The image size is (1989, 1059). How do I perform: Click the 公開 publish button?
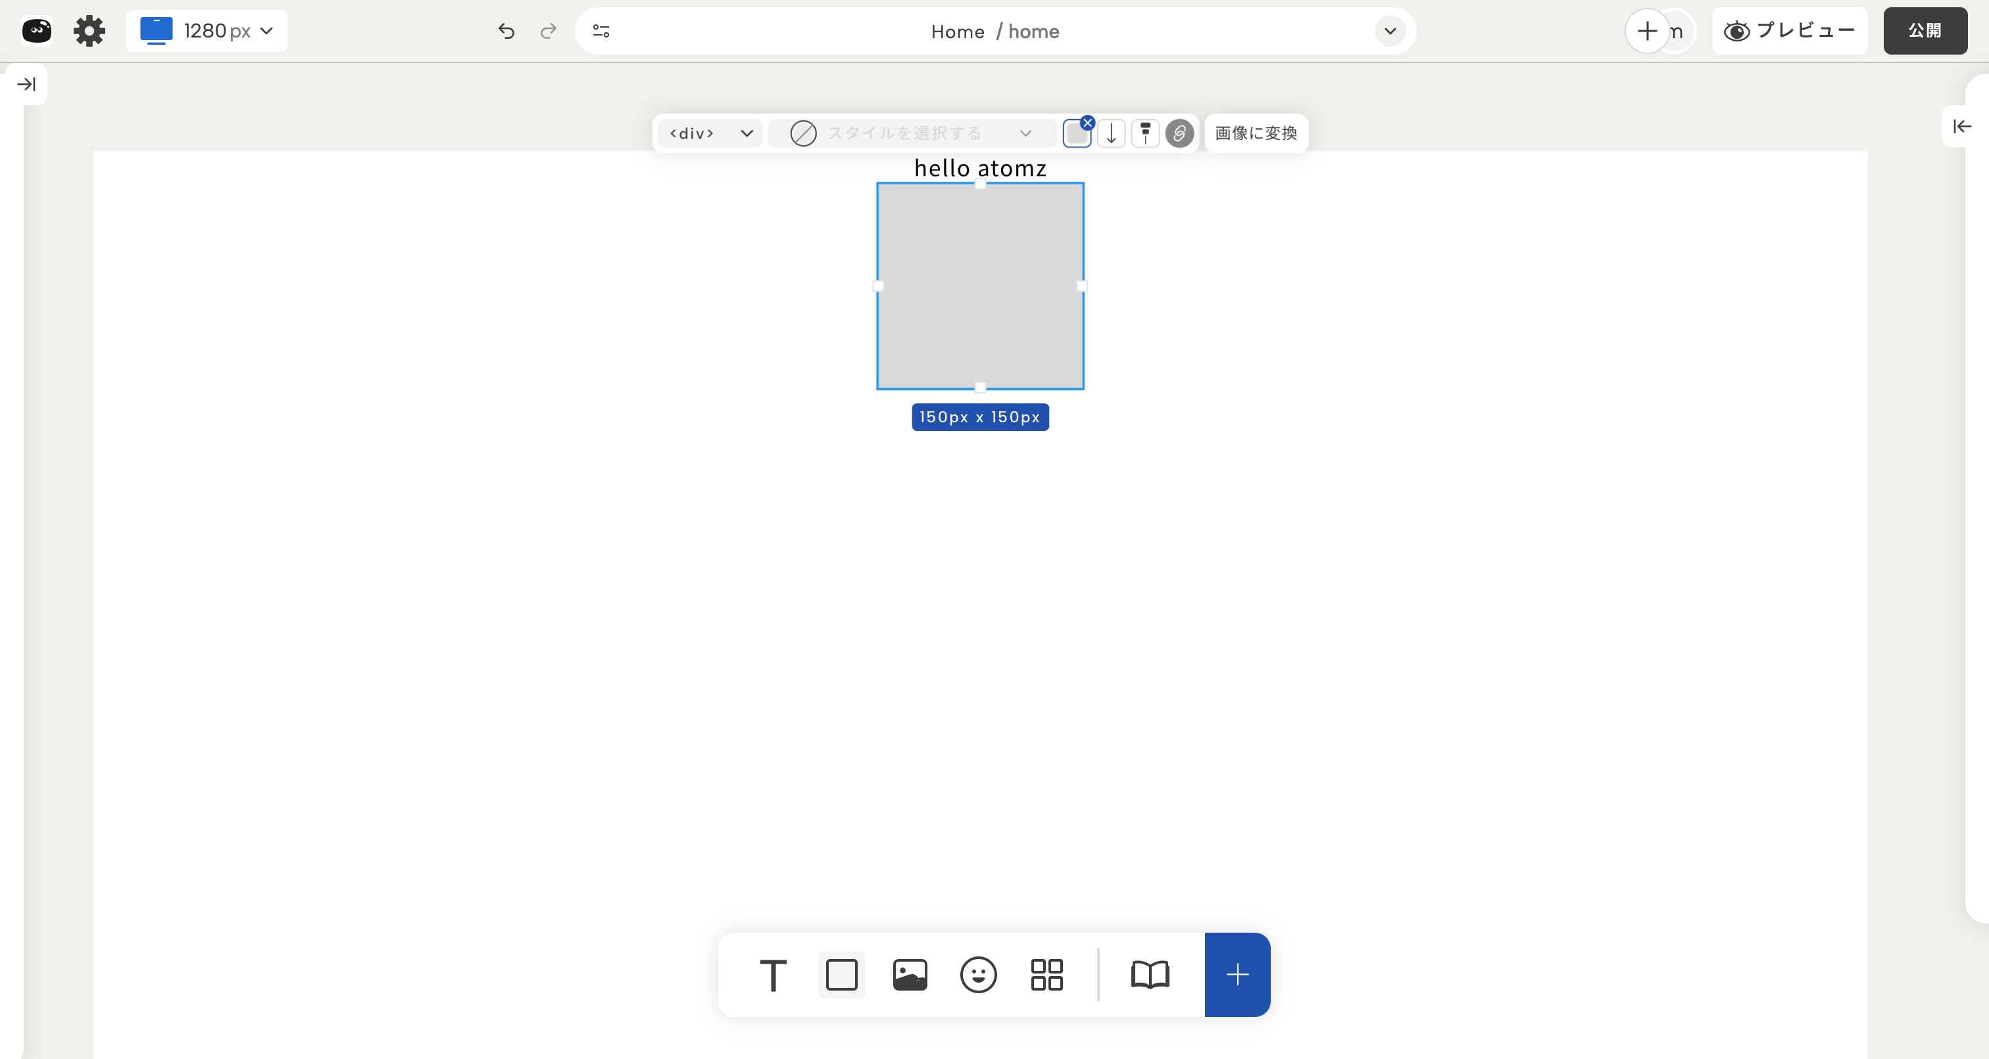pos(1925,31)
